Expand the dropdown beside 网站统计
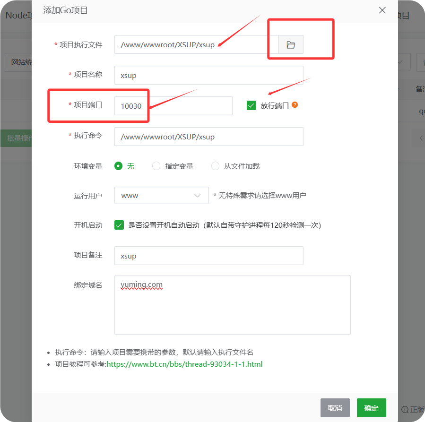425x422 pixels. (x=399, y=62)
